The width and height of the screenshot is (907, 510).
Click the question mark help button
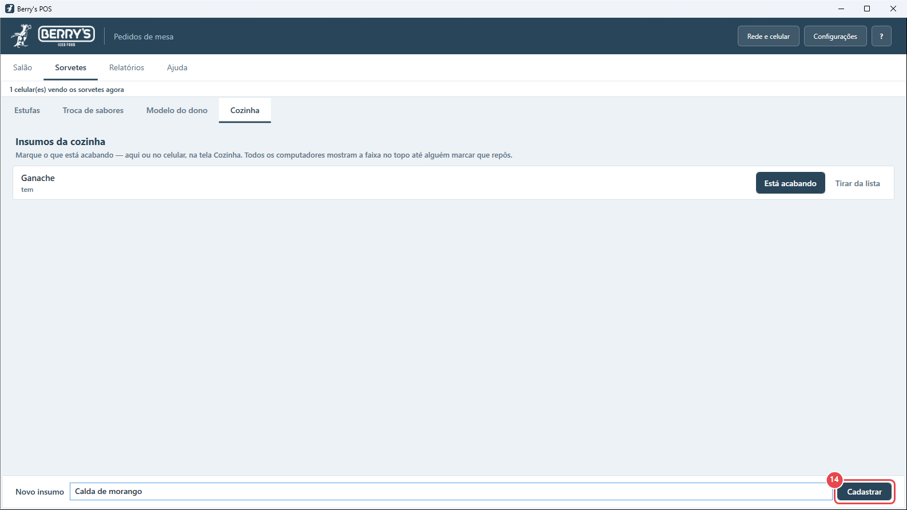[x=881, y=36]
